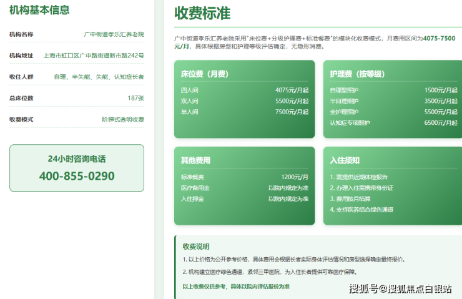Image resolution: width=462 pixels, height=299 pixels.
Task: Click institution name 广中街道孝乐汇养老院
Action: [x=114, y=34]
